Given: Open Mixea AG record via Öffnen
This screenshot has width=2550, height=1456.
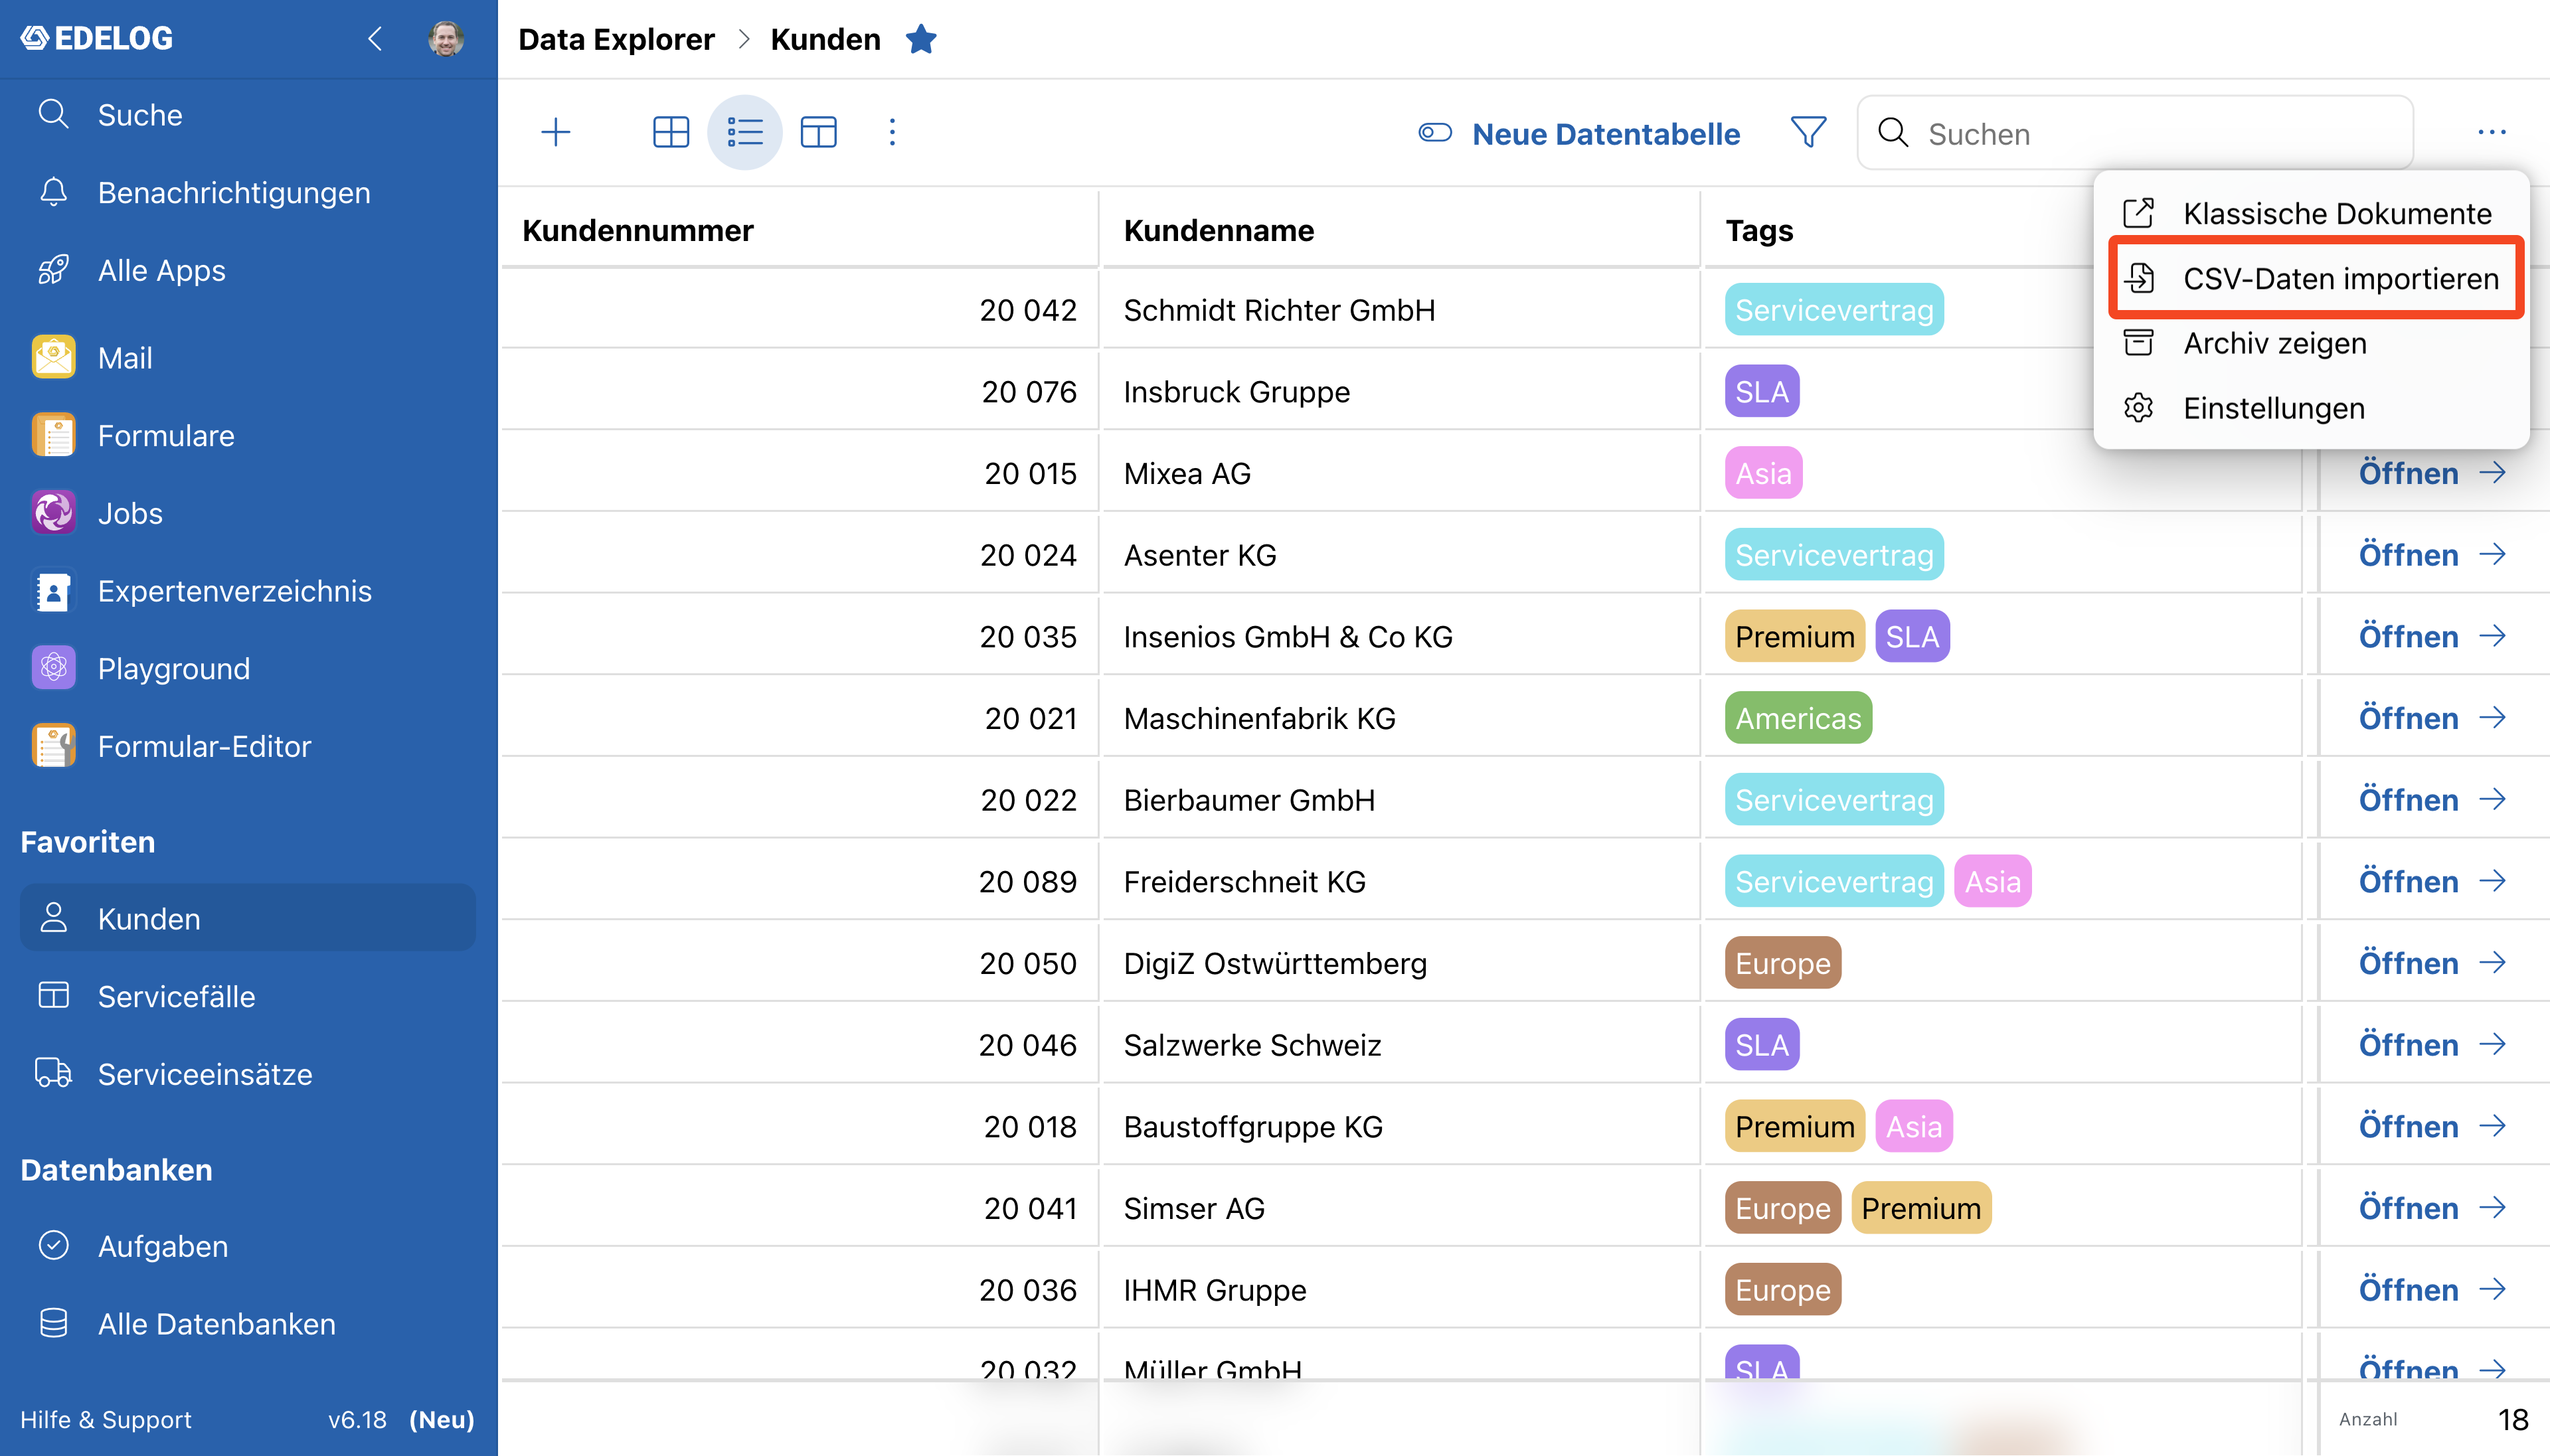Looking at the screenshot, I should tap(2432, 473).
